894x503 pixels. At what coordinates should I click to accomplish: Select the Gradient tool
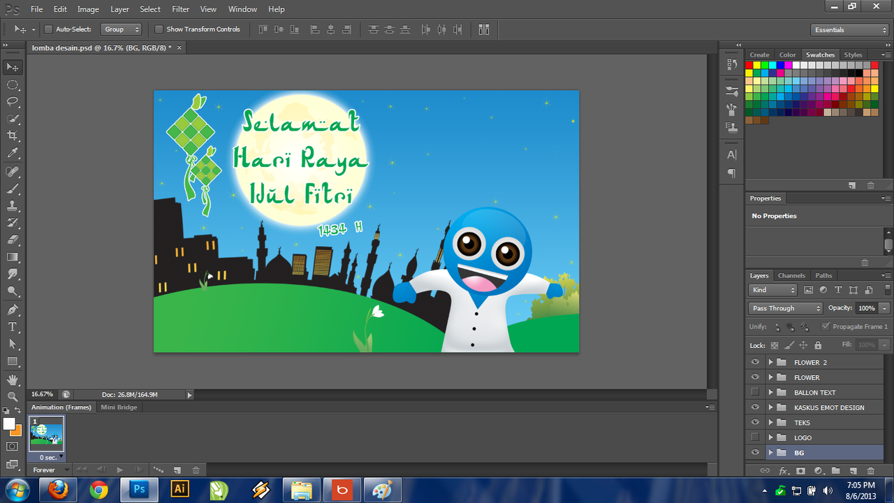13,257
